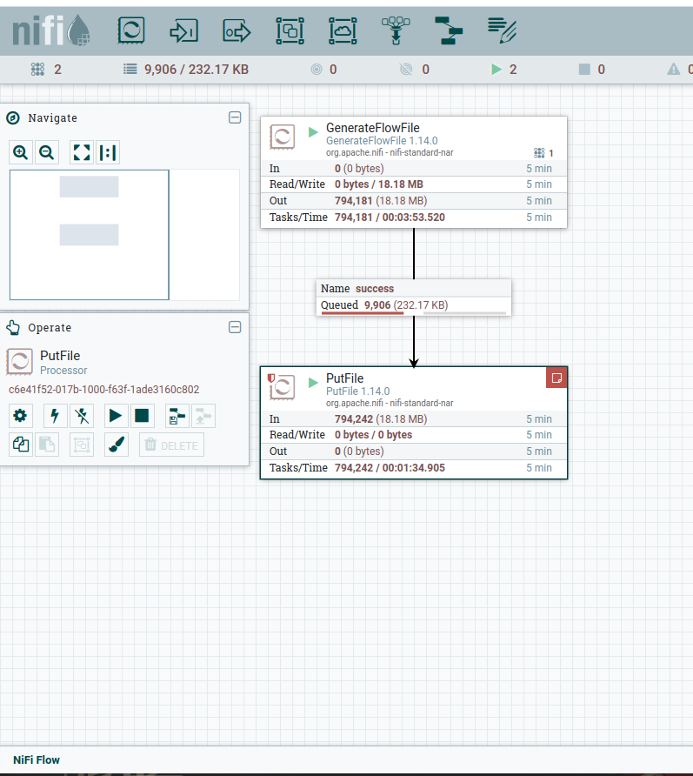
Task: Open PutFile configuration gear in Operate
Action: coord(20,416)
